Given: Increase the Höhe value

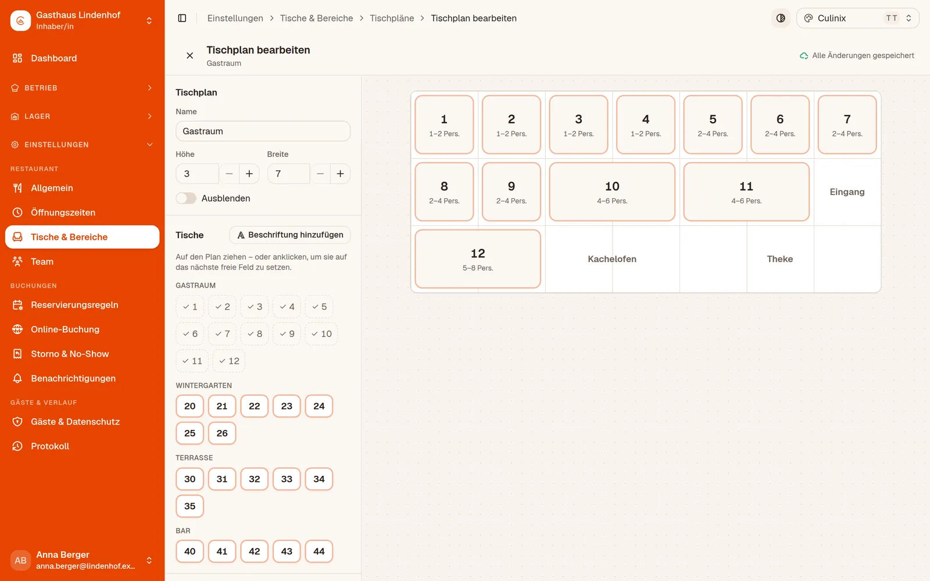Looking at the screenshot, I should 249,174.
